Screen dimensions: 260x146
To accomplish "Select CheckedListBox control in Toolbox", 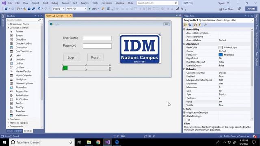I will 24,43.
